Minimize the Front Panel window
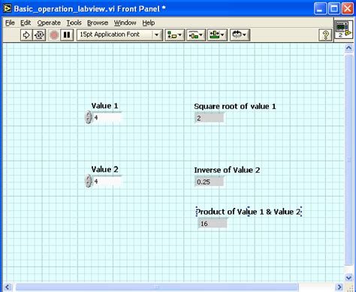 [x=320, y=9]
